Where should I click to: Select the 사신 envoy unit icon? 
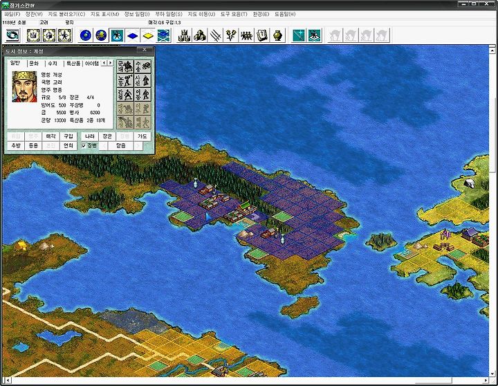142,80
